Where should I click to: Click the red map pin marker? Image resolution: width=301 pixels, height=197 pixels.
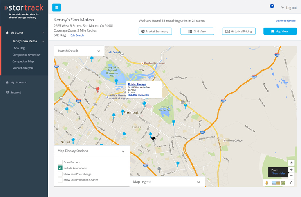(x=98, y=89)
